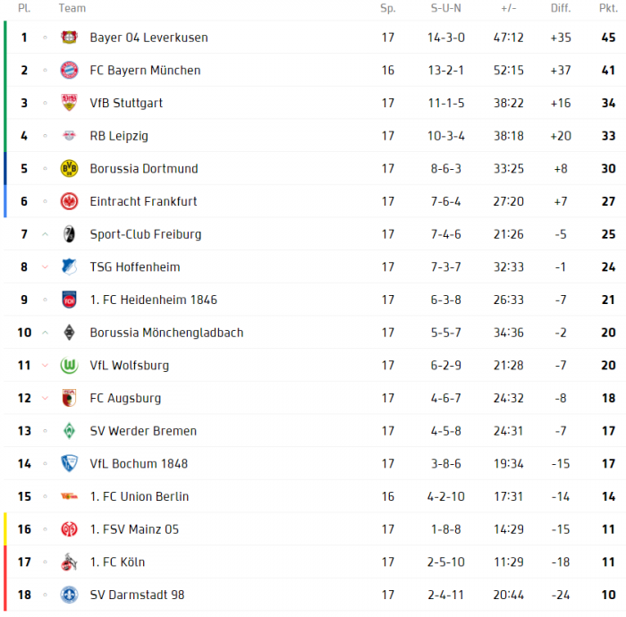This screenshot has width=626, height=617.
Task: Click the Bayer 04 Leverkusen club crest
Action: pyautogui.click(x=69, y=38)
